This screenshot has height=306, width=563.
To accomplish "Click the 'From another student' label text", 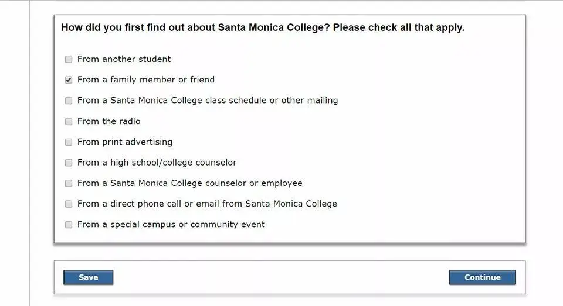I will (124, 59).
